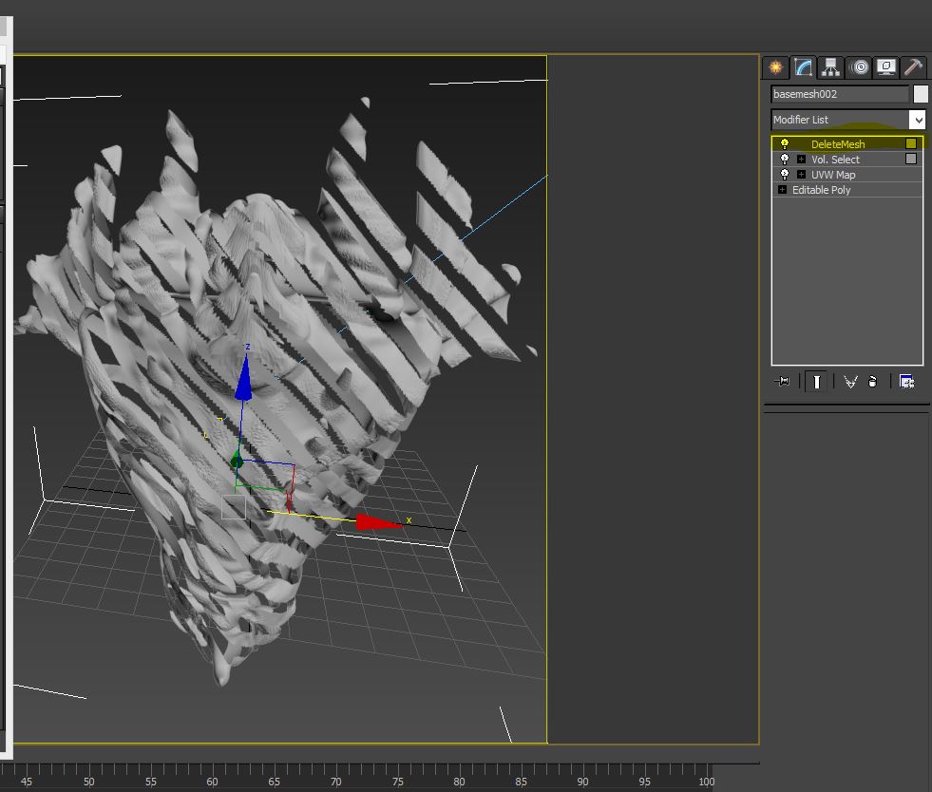This screenshot has height=792, width=932.
Task: Open the Create command panel tab
Action: [776, 67]
